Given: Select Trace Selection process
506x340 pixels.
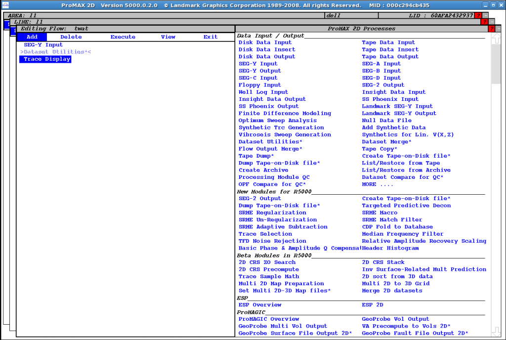Looking at the screenshot, I should coord(265,234).
